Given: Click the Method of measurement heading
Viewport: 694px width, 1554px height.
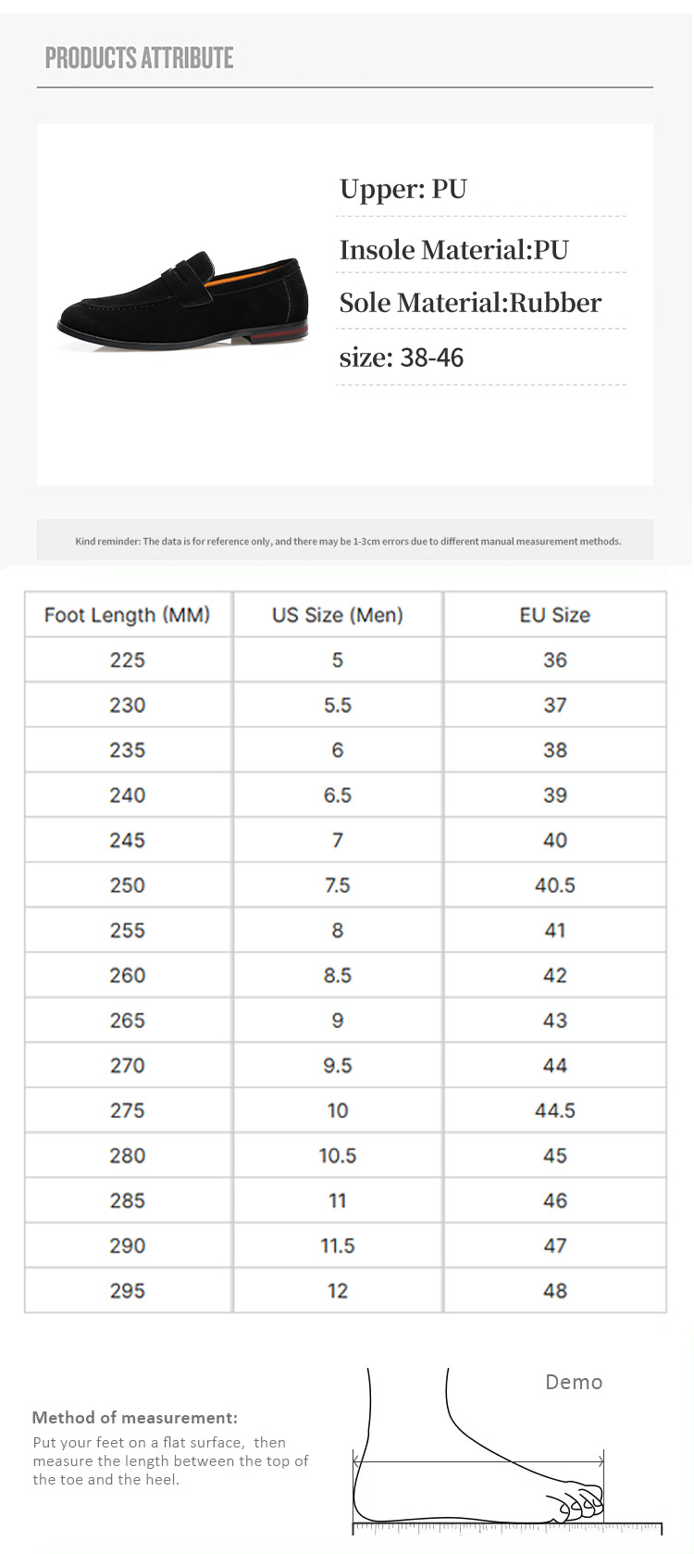Looking at the screenshot, I should pyautogui.click(x=135, y=1418).
